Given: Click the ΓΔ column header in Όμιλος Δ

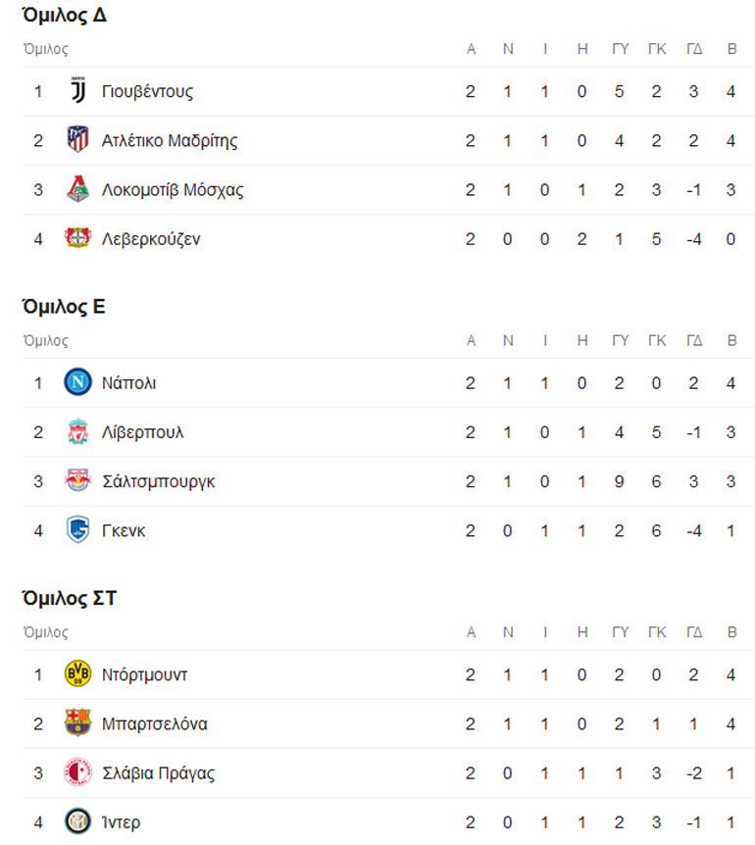Looking at the screenshot, I should (x=694, y=50).
